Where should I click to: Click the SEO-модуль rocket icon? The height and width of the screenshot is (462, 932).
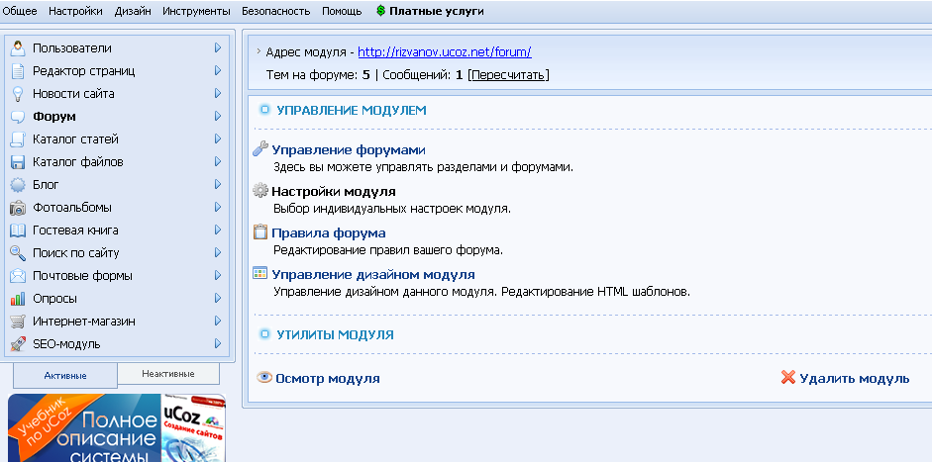(x=18, y=344)
